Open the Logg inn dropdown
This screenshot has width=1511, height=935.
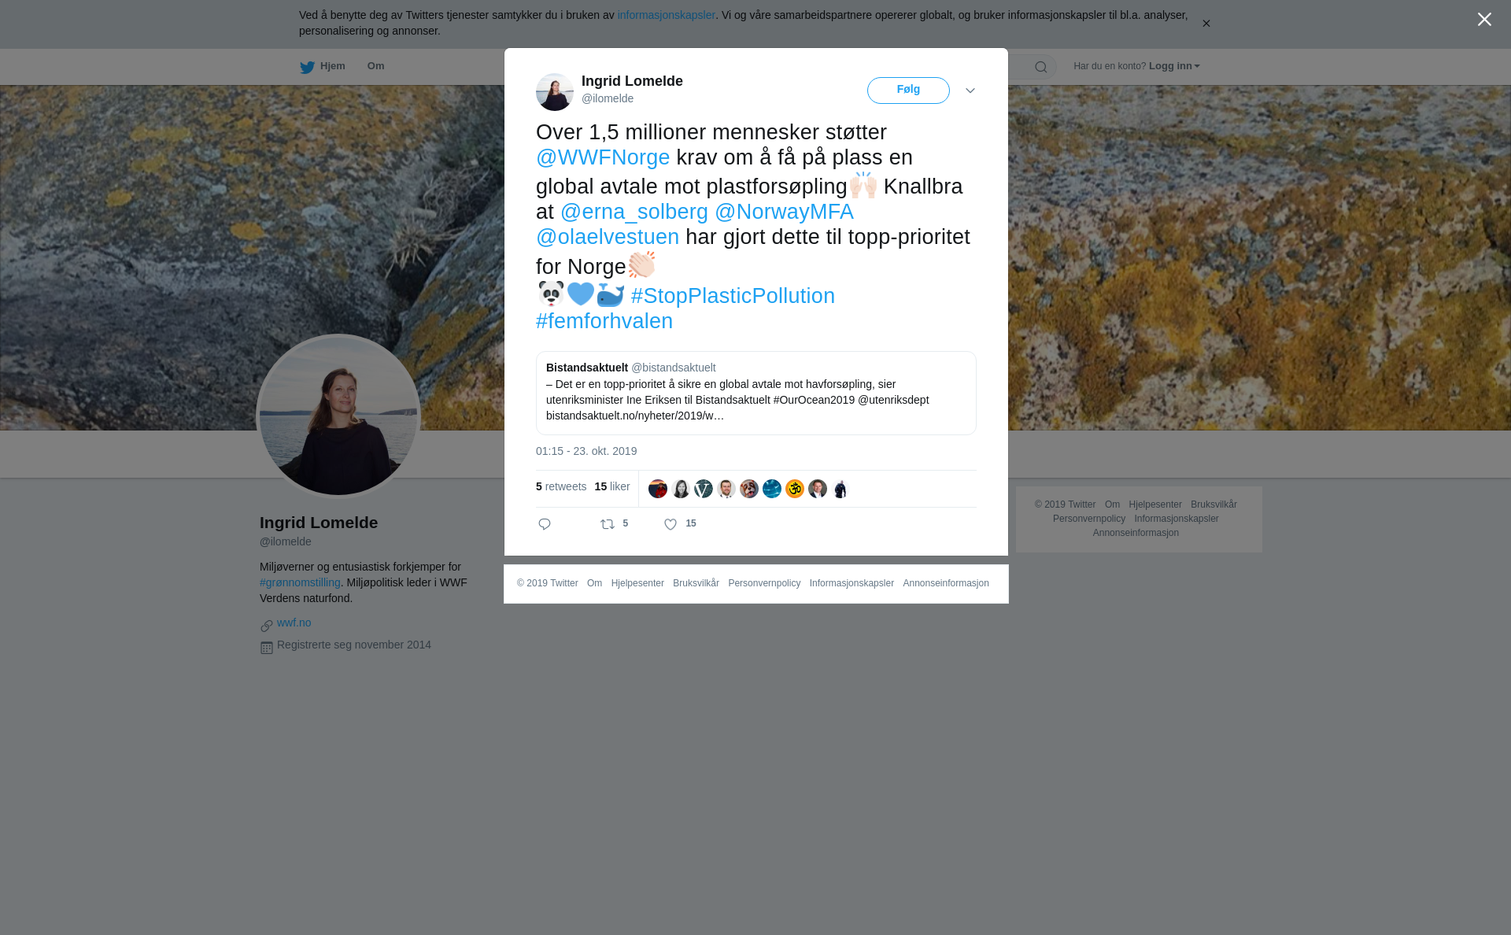tap(1174, 66)
